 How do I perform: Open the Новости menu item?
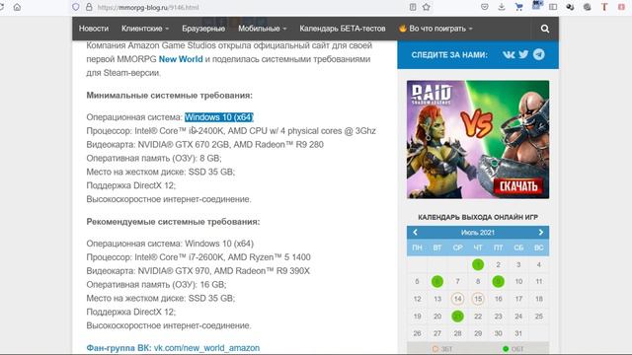tap(94, 29)
